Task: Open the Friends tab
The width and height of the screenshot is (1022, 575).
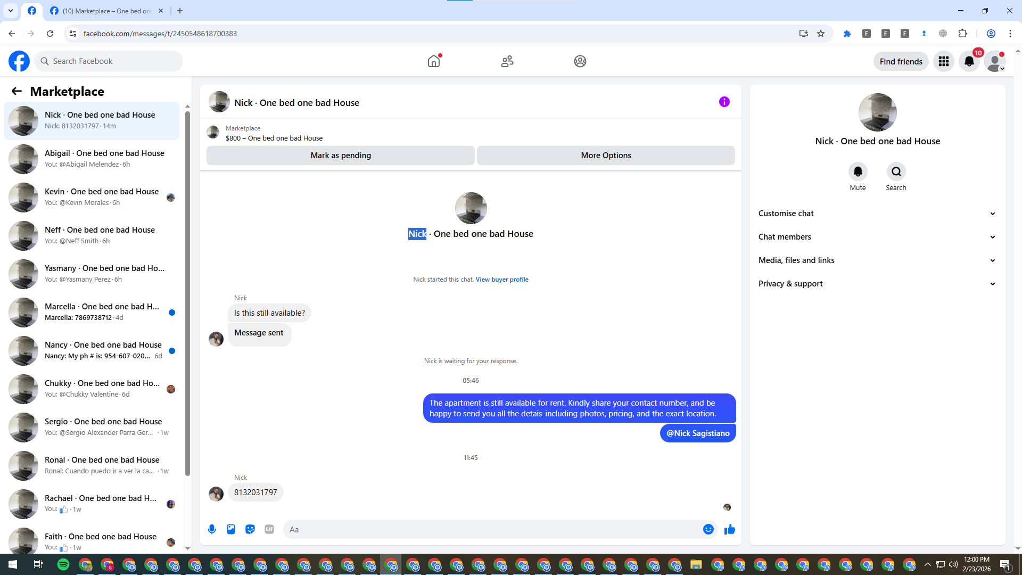Action: pos(507,61)
